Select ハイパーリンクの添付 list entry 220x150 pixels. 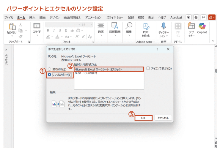tap(86, 73)
